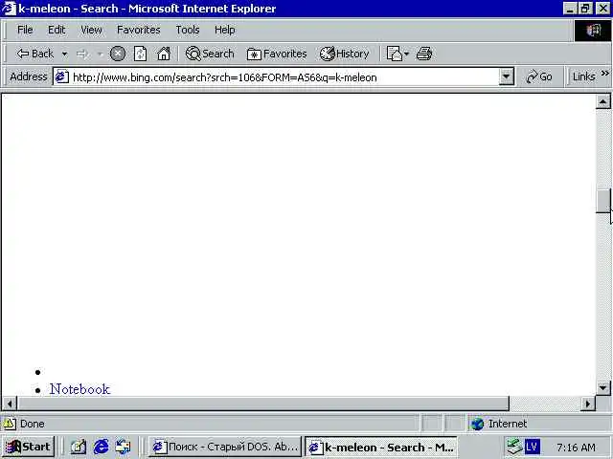Open the Help menu

[224, 30]
